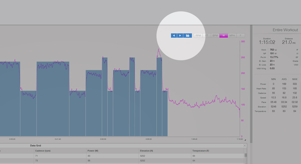Click the blue bar-chart intervals icon

click(x=187, y=36)
